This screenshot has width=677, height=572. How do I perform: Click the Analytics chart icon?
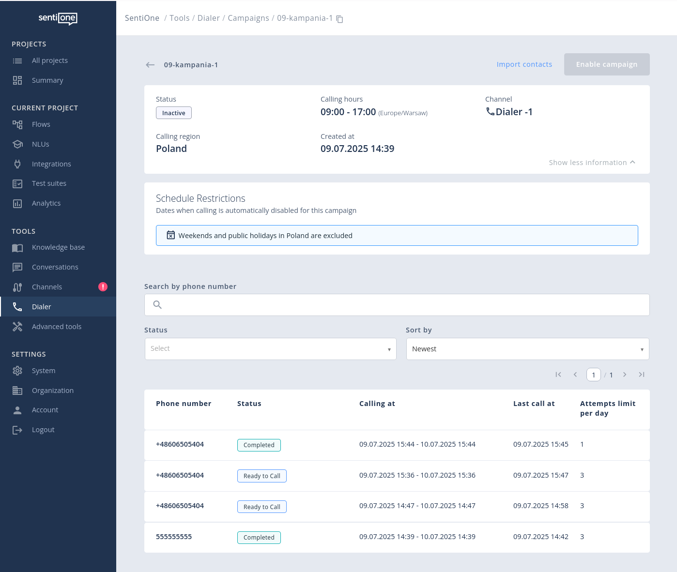17,204
